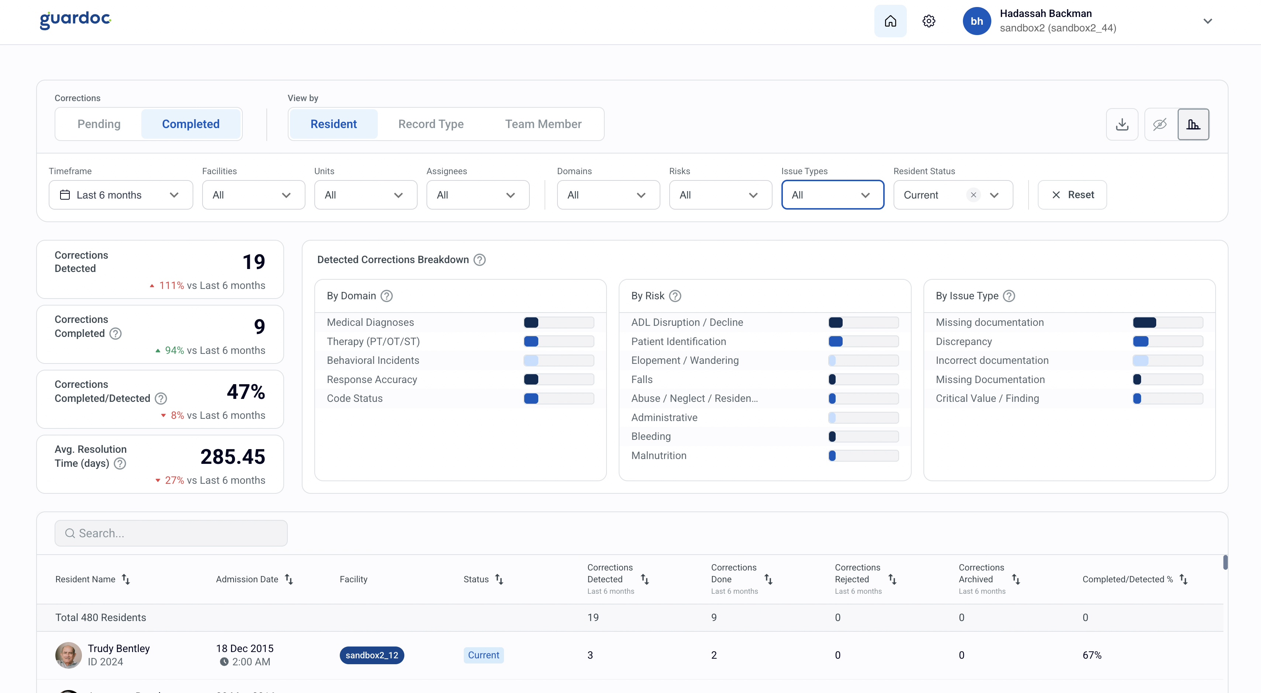This screenshot has width=1261, height=693.
Task: Toggle the hidden-eye visibility icon
Action: click(1160, 124)
